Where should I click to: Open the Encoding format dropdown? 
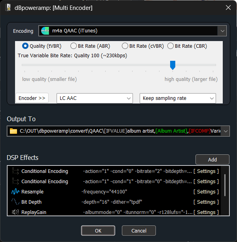click(222, 31)
